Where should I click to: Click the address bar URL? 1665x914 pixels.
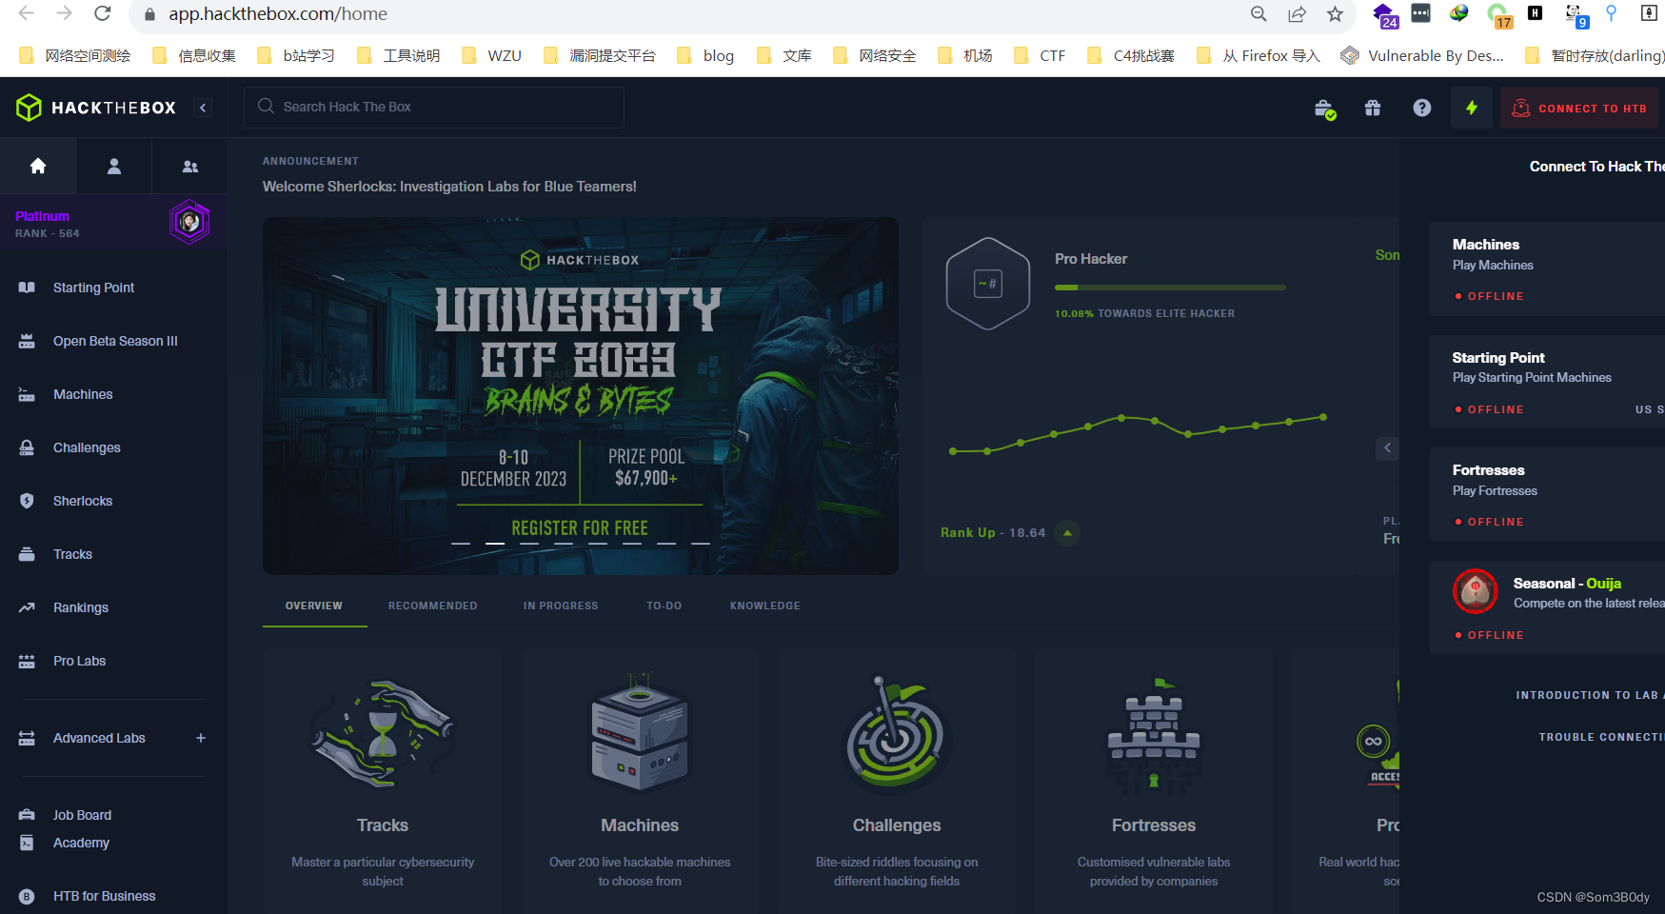tap(278, 14)
